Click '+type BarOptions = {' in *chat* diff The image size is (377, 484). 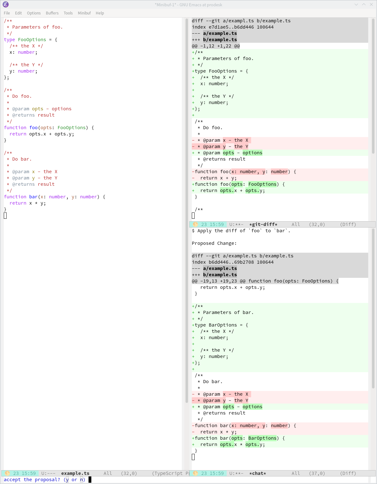[x=220, y=325]
